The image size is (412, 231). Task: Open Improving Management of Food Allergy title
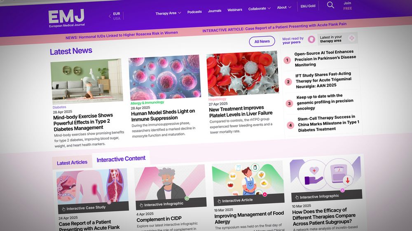(249, 217)
